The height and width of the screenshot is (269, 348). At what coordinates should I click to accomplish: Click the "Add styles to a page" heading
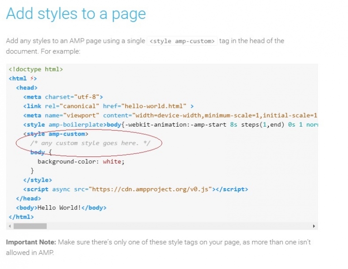tap(76, 14)
